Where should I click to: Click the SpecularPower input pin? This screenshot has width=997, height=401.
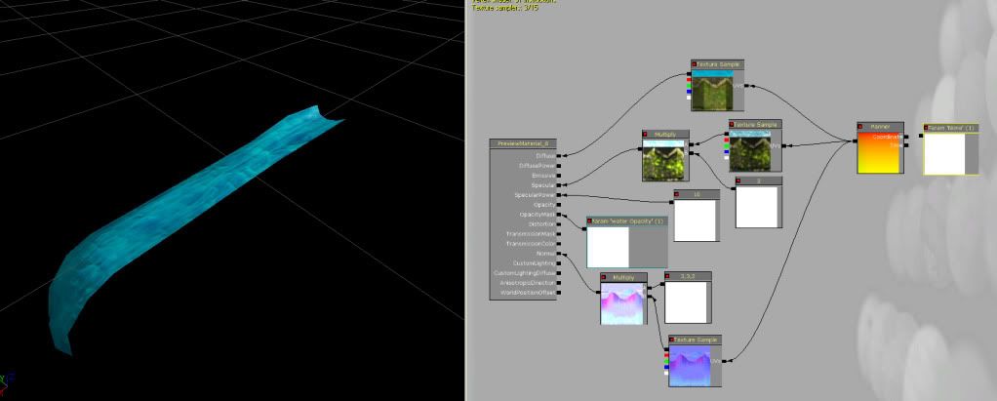click(559, 194)
